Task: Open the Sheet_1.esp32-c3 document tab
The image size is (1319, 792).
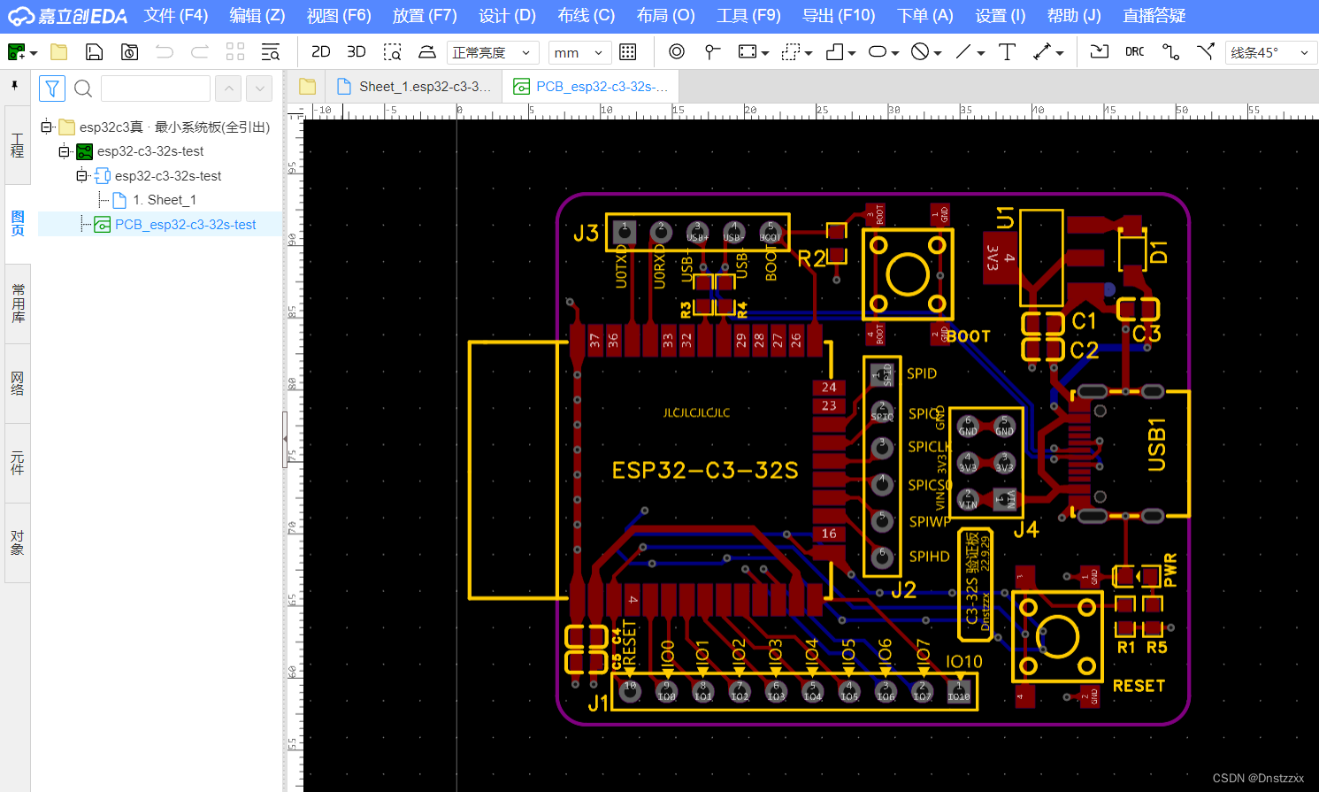Action: coord(413,87)
